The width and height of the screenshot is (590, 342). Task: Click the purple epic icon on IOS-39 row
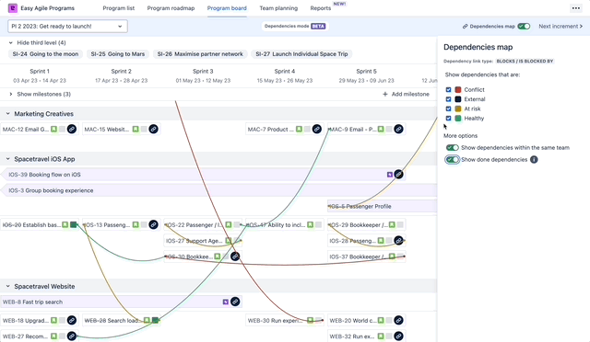tap(390, 175)
